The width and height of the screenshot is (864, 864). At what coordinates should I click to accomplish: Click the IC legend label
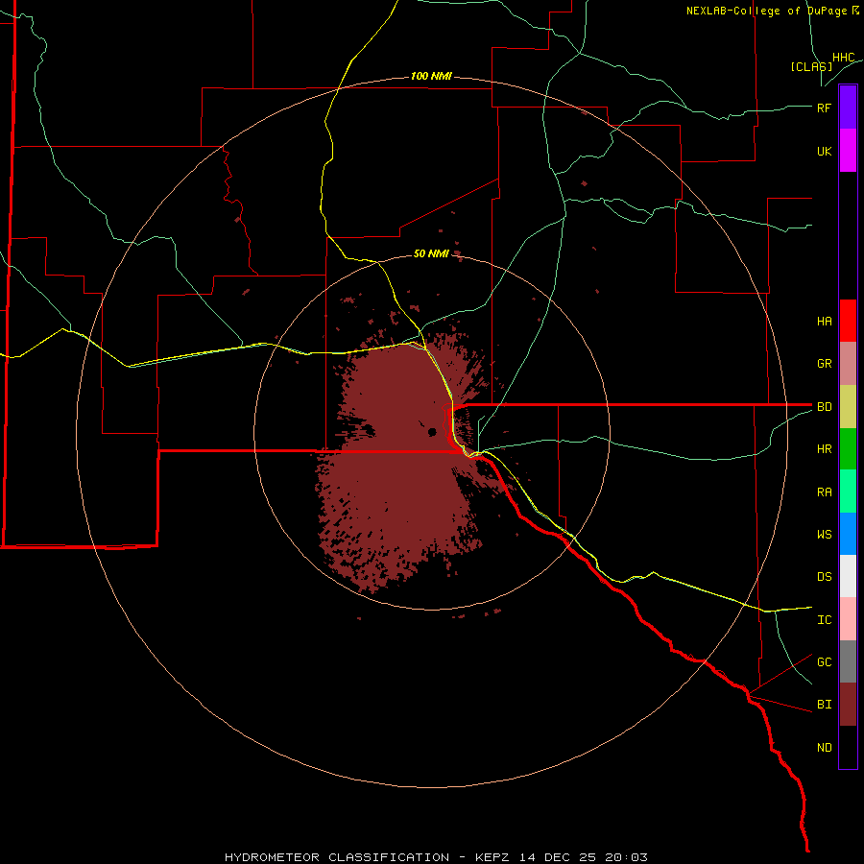tap(824, 620)
